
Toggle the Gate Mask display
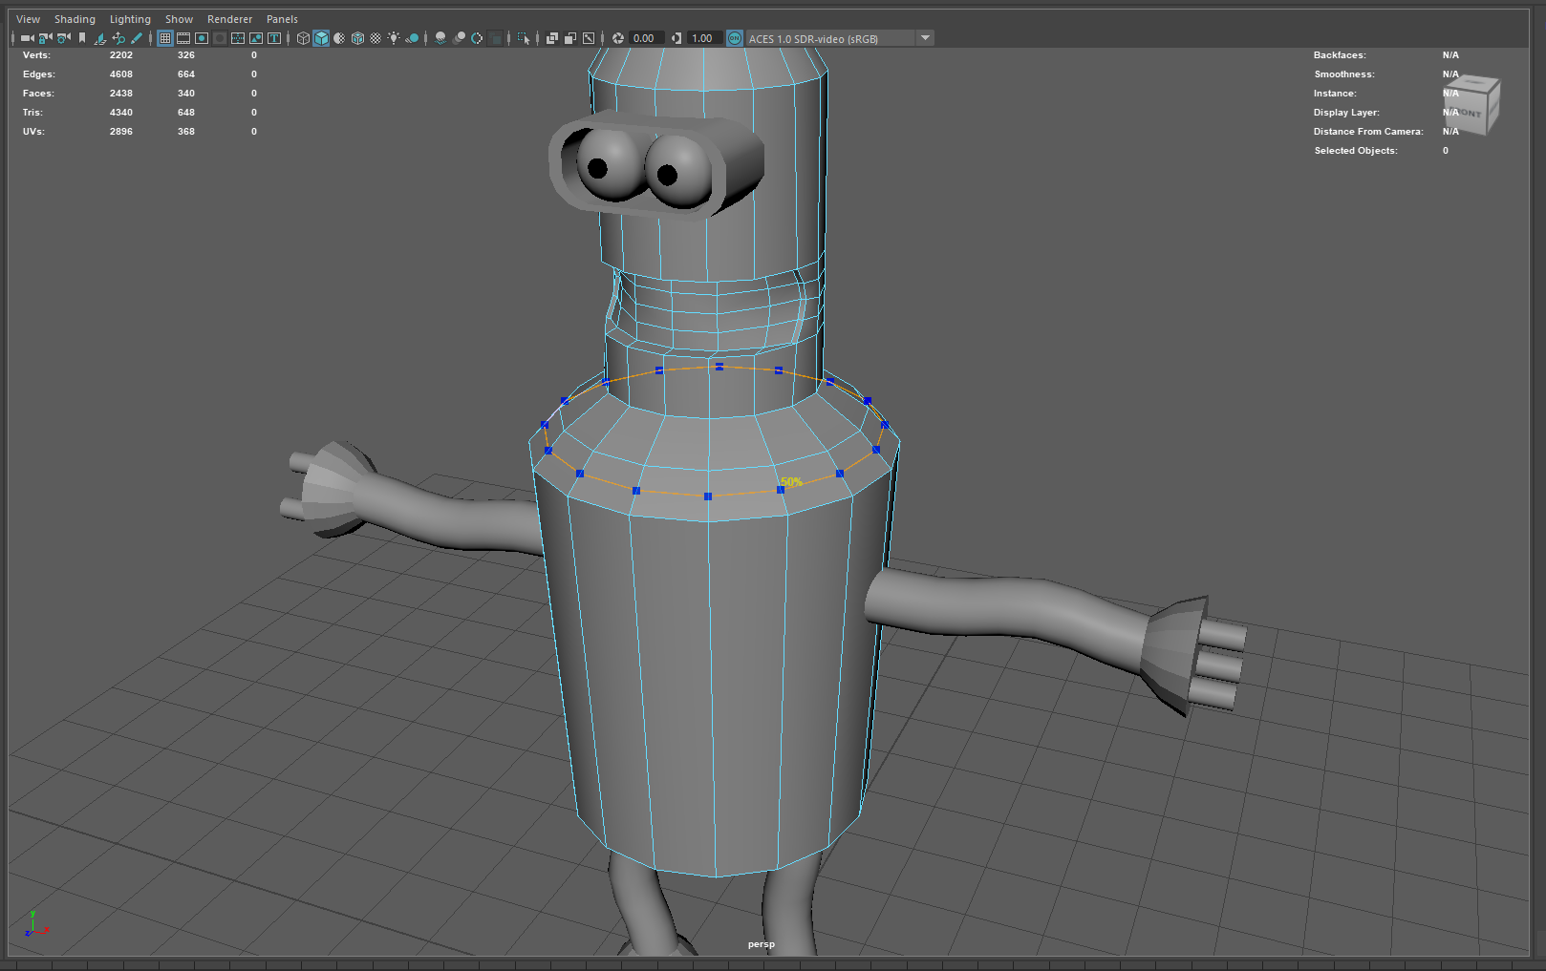tap(220, 38)
